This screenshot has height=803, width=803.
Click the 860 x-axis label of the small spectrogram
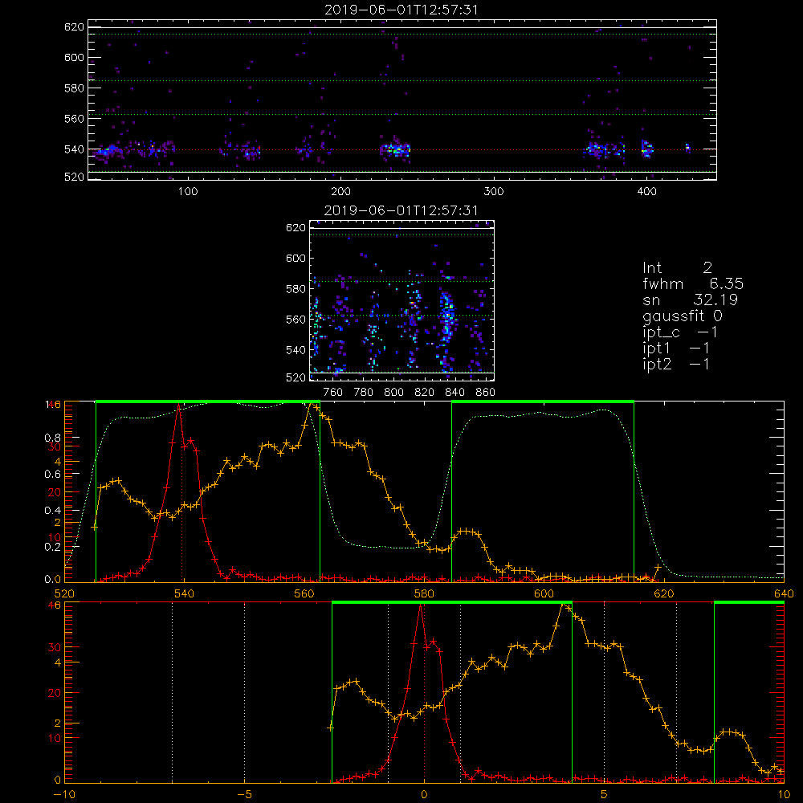point(485,393)
